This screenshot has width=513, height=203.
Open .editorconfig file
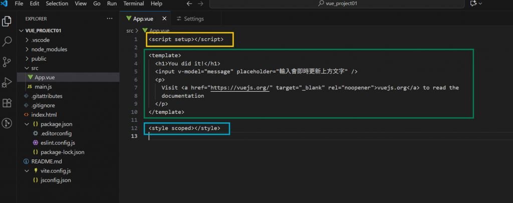pos(68,134)
